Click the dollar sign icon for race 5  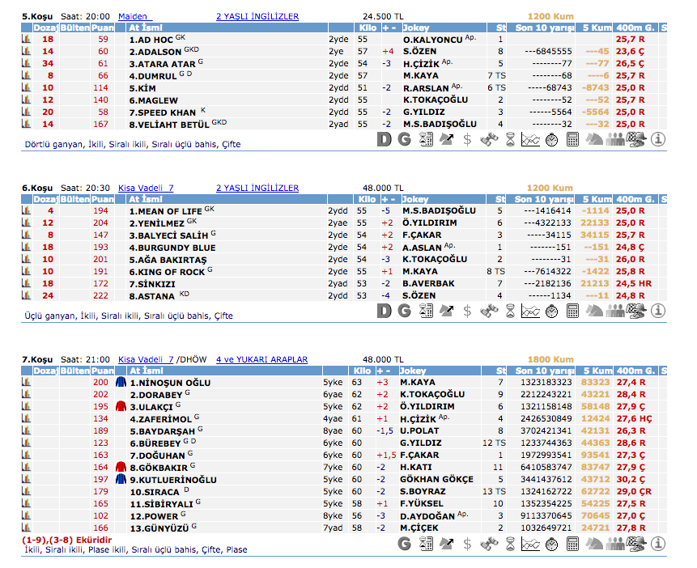coord(467,140)
